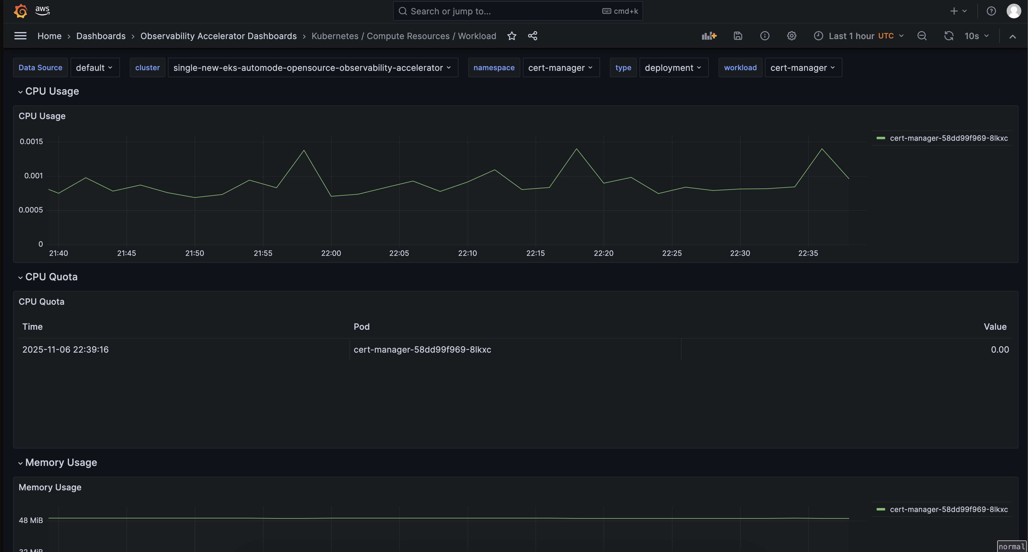Screen dimensions: 1028x552
Task: Refresh the dashboard using the refresh icon
Action: pyautogui.click(x=949, y=35)
